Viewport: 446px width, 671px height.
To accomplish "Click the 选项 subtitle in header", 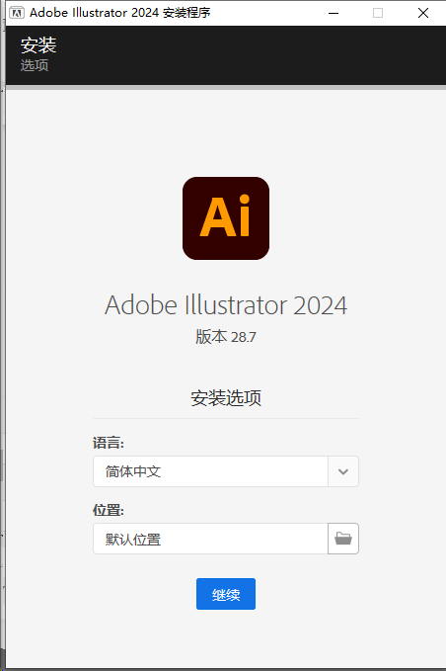I will [x=35, y=65].
